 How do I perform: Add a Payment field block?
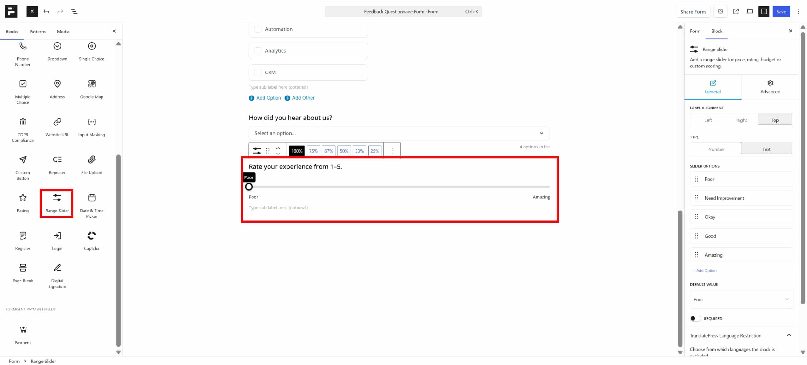pos(23,335)
